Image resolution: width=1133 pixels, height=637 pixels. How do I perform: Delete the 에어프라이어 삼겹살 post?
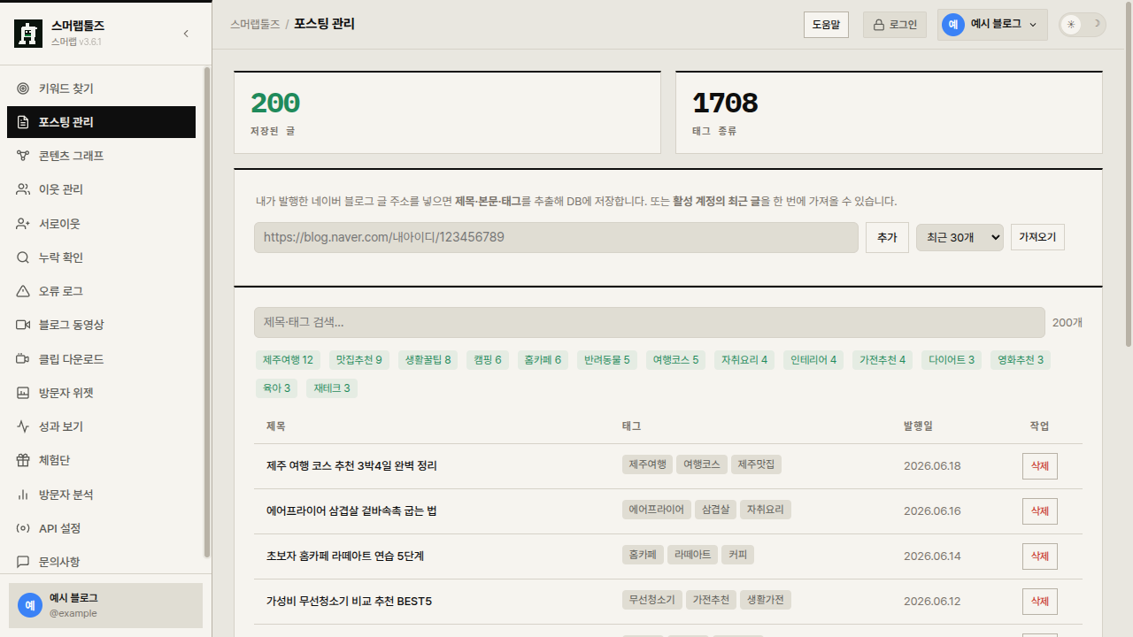point(1039,511)
